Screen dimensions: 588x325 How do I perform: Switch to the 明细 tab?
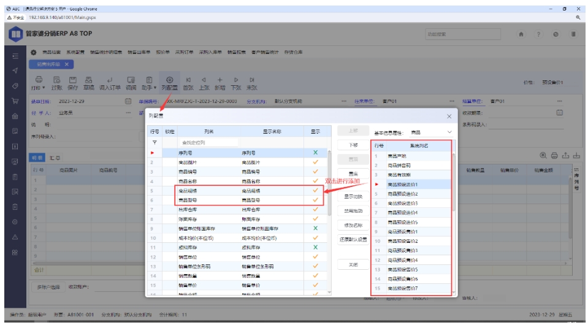[37, 158]
